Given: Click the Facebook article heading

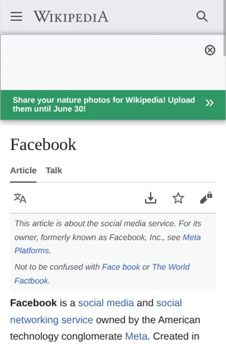Looking at the screenshot, I should 43,144.
